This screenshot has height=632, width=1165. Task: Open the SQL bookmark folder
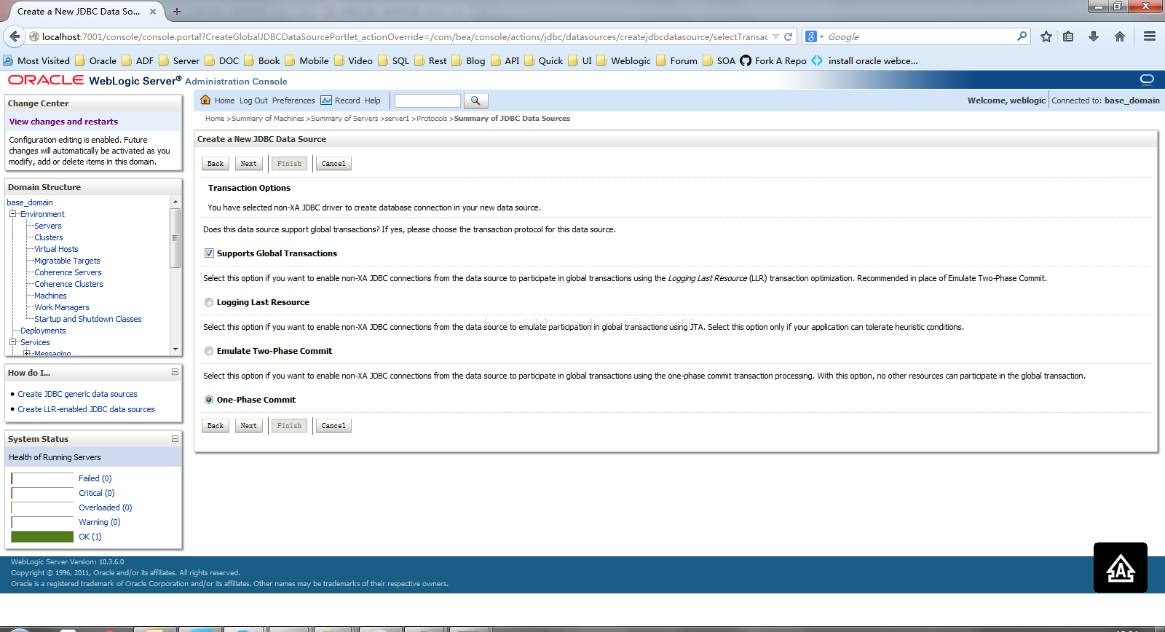click(x=394, y=61)
